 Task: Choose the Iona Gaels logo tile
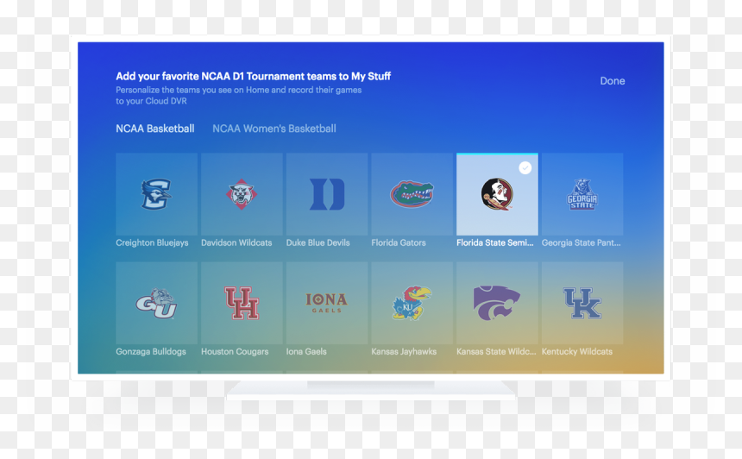coord(327,303)
